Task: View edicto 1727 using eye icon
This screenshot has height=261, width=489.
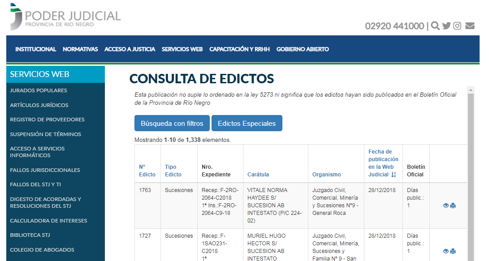Action: tap(446, 251)
